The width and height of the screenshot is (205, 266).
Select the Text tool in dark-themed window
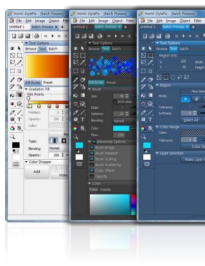[82, 119]
